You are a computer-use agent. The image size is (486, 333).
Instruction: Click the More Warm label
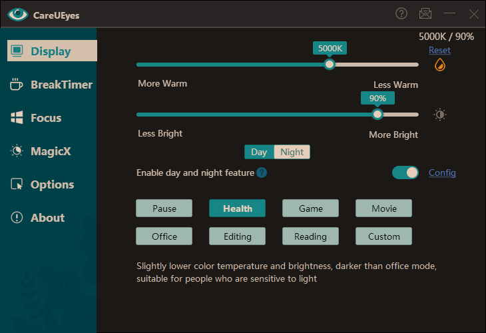(162, 83)
